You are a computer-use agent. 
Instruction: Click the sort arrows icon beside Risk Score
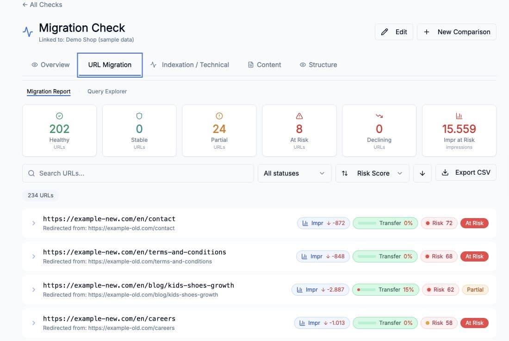click(345, 173)
